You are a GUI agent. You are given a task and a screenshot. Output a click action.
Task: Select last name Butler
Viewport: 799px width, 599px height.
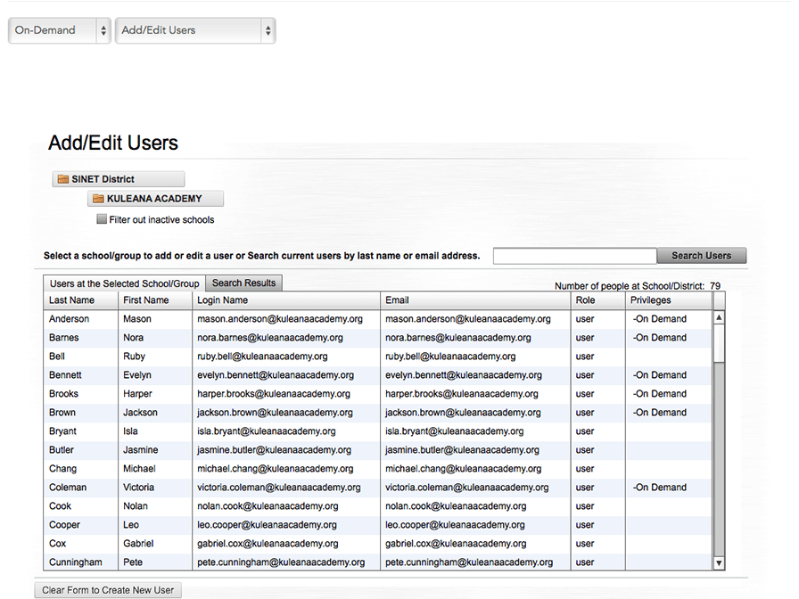tap(62, 450)
